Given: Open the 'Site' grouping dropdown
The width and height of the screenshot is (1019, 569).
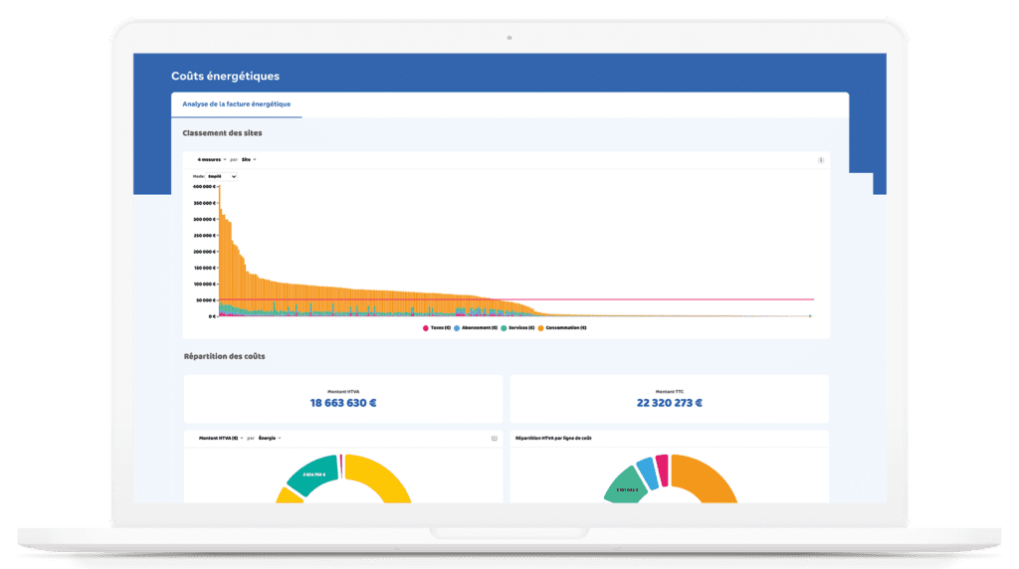Looking at the screenshot, I should (249, 159).
